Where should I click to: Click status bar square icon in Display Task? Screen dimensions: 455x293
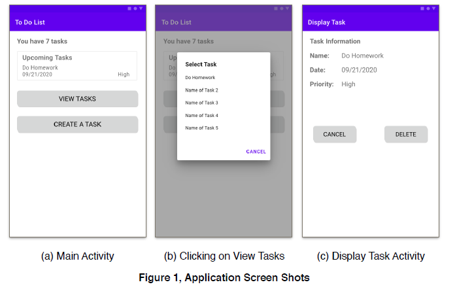tap(422, 9)
